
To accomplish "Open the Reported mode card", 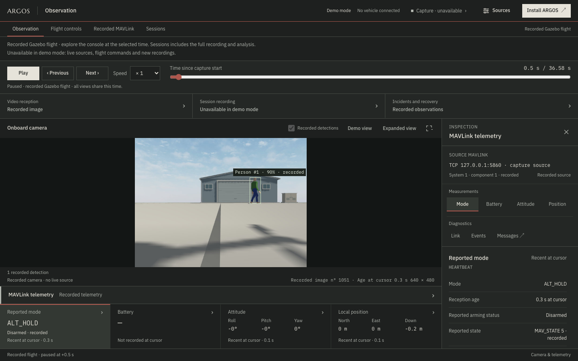I will [55, 327].
